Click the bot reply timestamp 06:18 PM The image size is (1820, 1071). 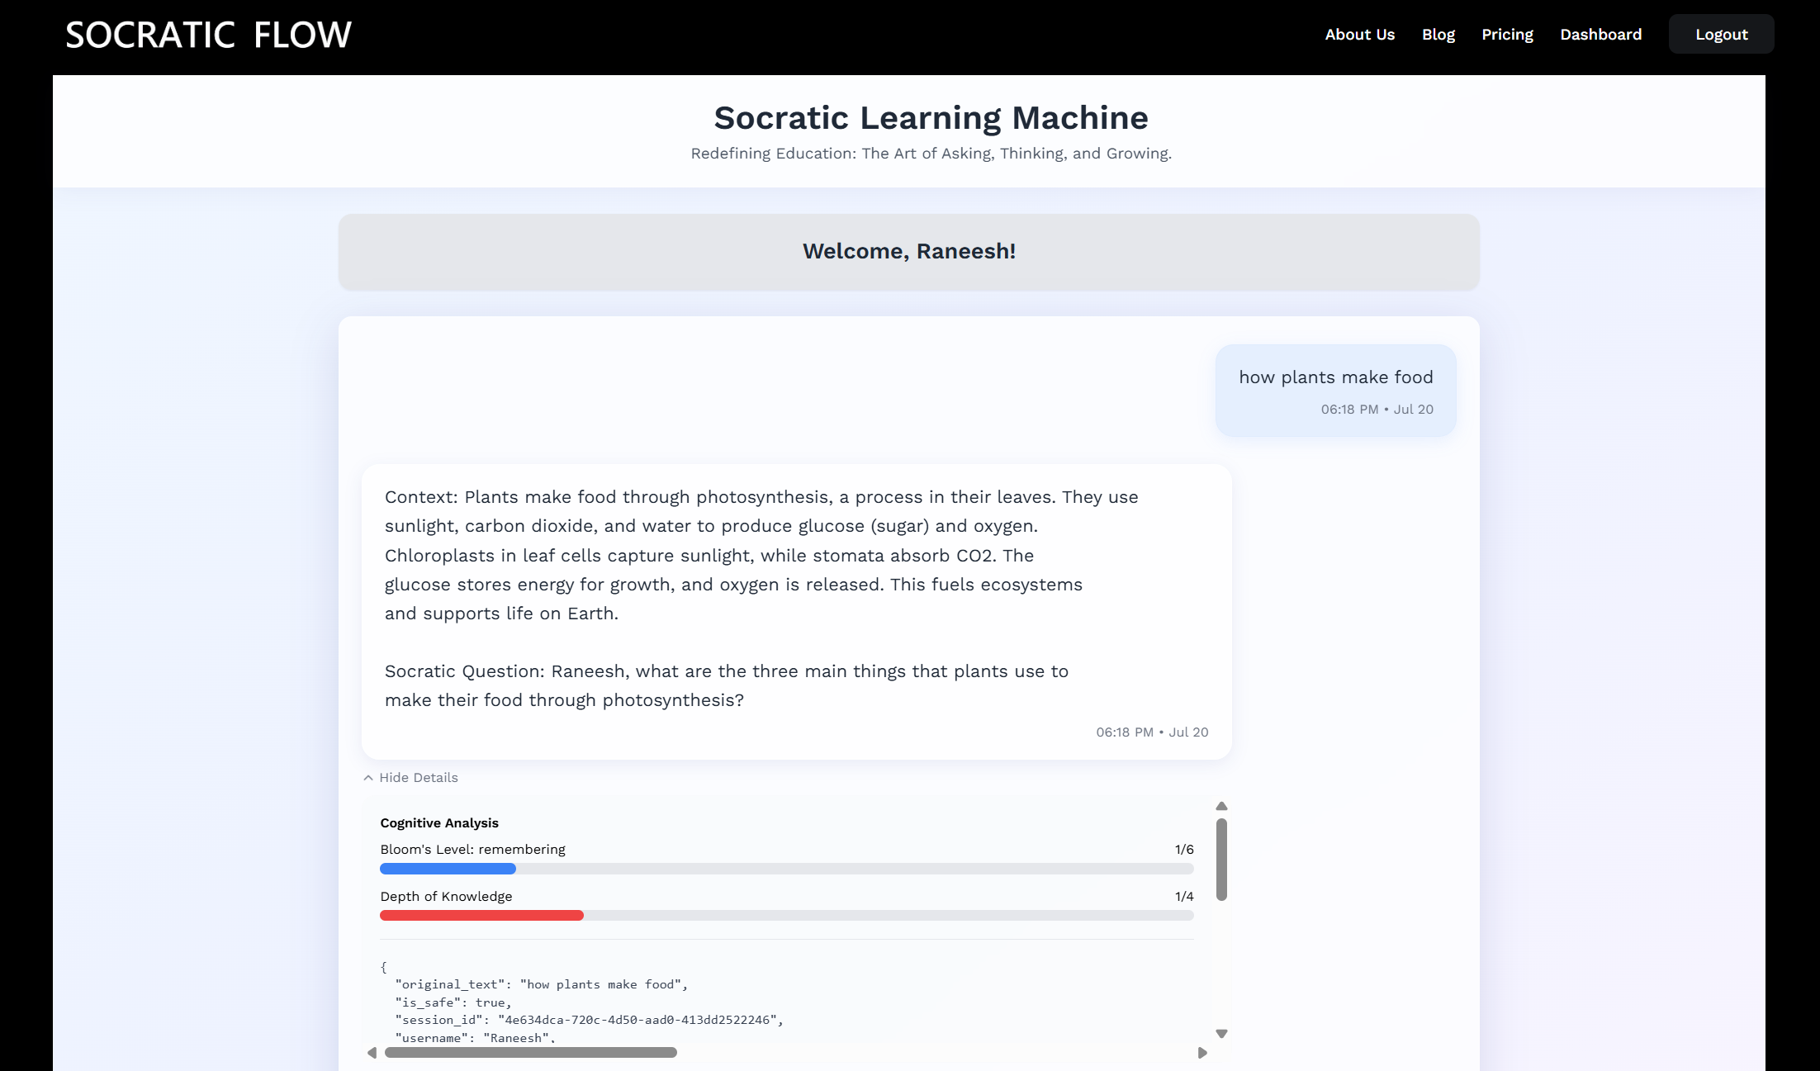(x=1152, y=732)
